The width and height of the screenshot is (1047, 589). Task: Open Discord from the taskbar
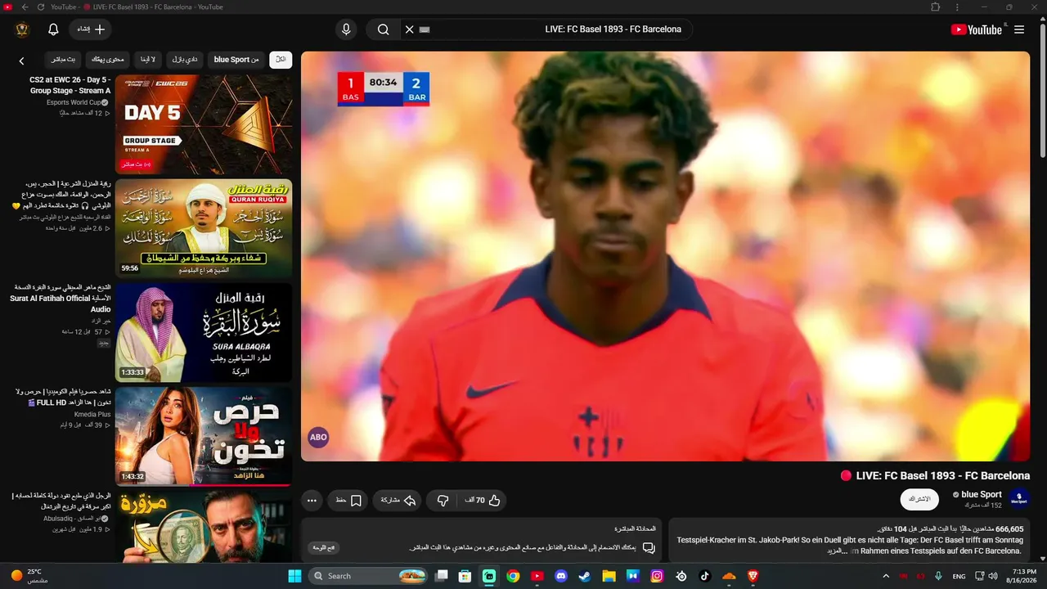(x=560, y=576)
